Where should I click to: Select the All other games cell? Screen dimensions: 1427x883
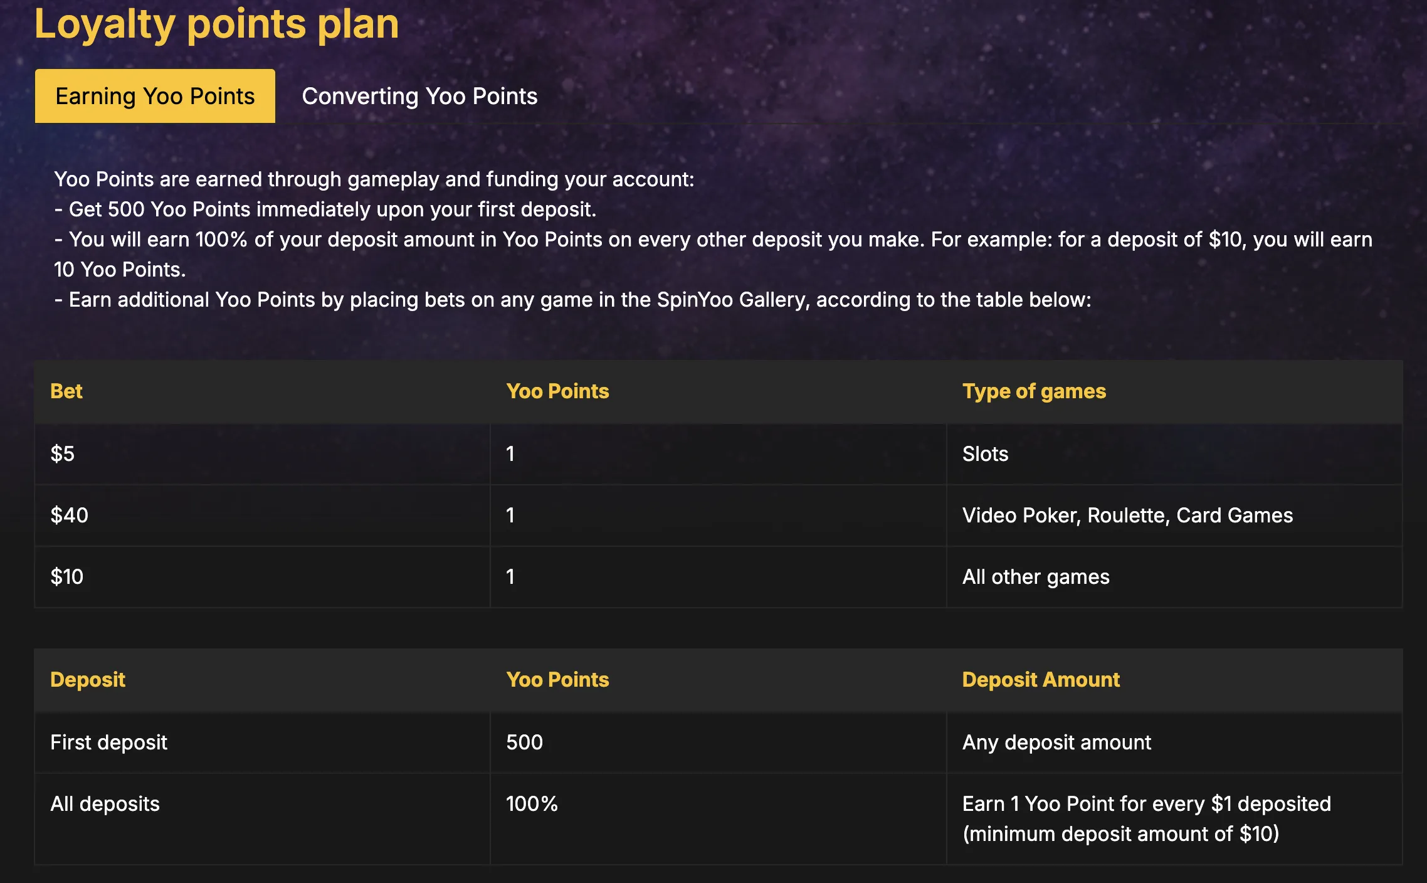(x=1036, y=576)
